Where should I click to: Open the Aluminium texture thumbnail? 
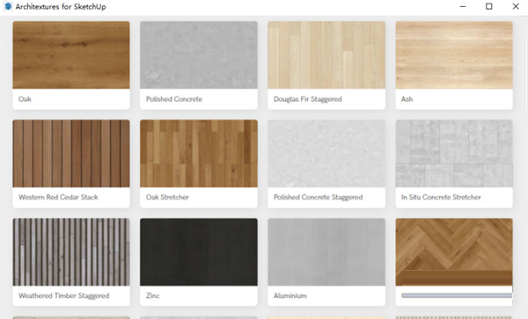(x=326, y=251)
